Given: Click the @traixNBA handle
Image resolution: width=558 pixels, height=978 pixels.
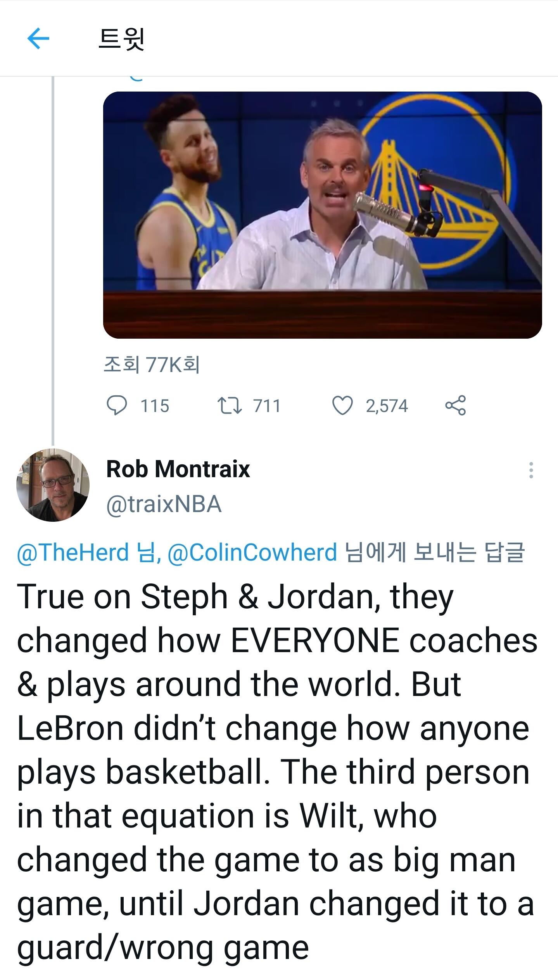Looking at the screenshot, I should (164, 504).
